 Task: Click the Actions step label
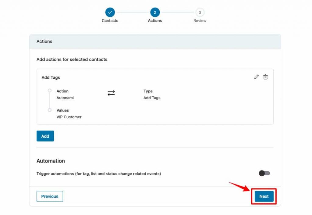(x=155, y=20)
